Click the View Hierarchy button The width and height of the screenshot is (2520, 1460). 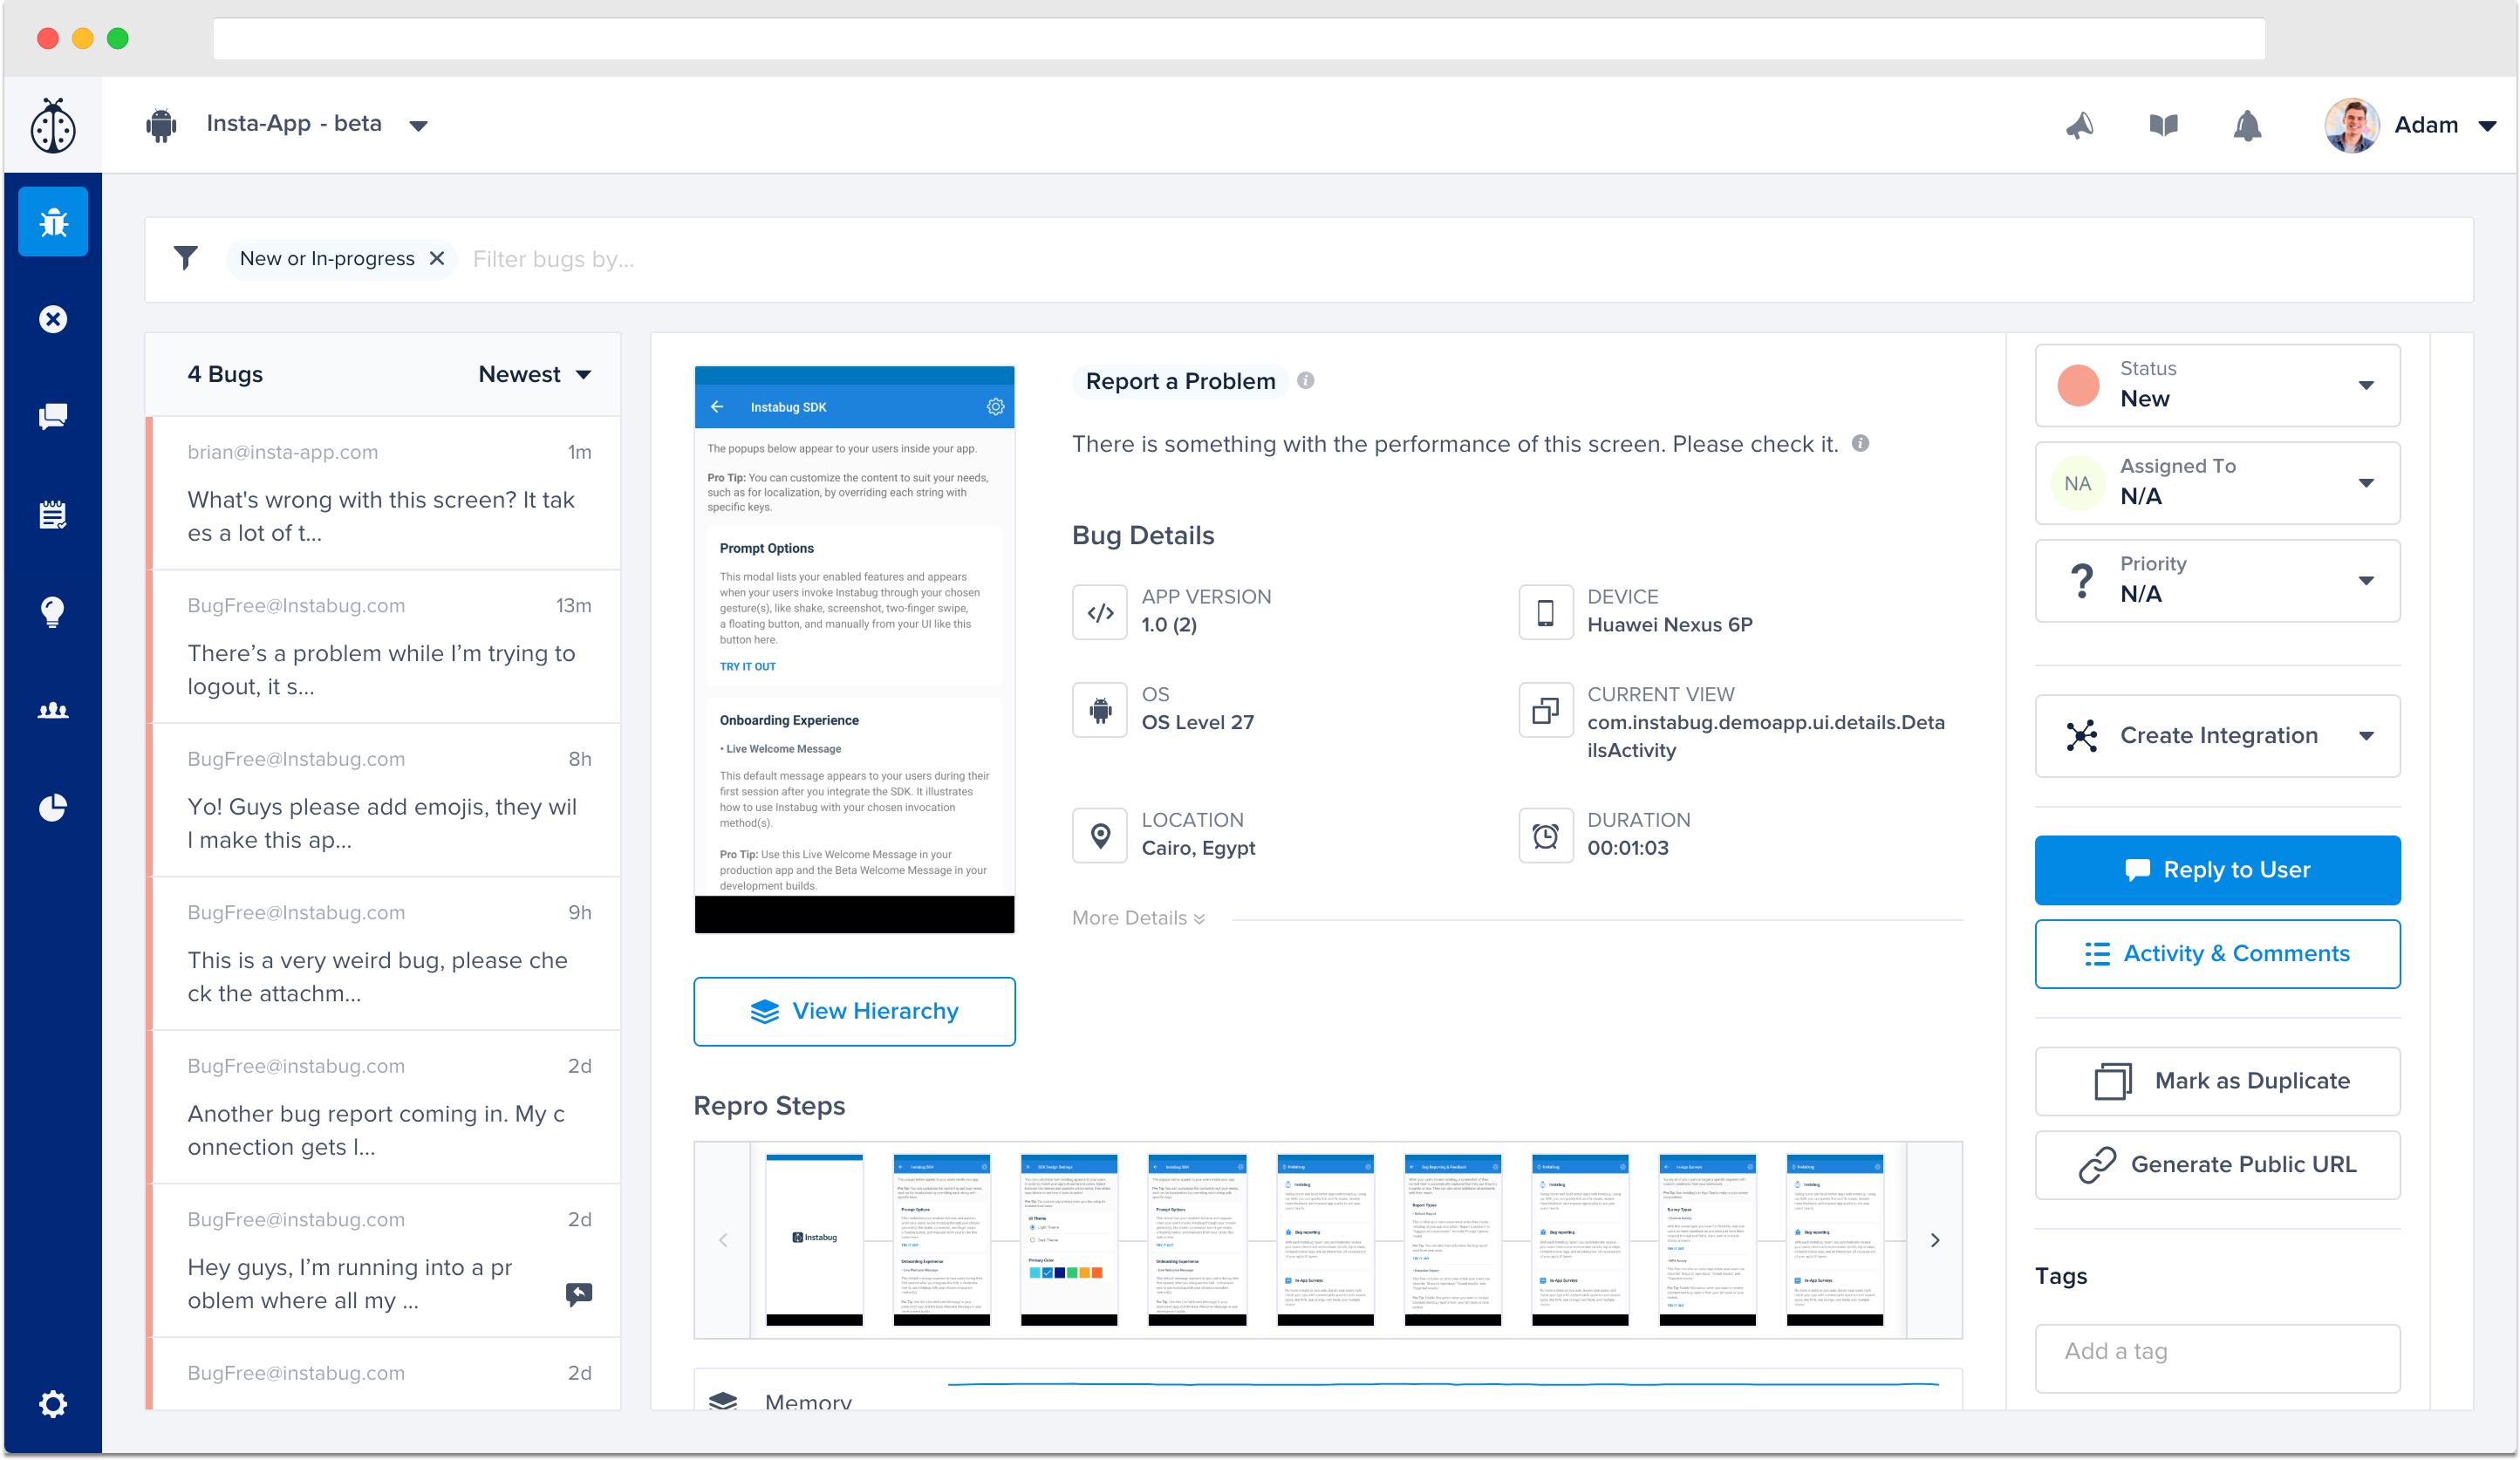[x=854, y=1011]
